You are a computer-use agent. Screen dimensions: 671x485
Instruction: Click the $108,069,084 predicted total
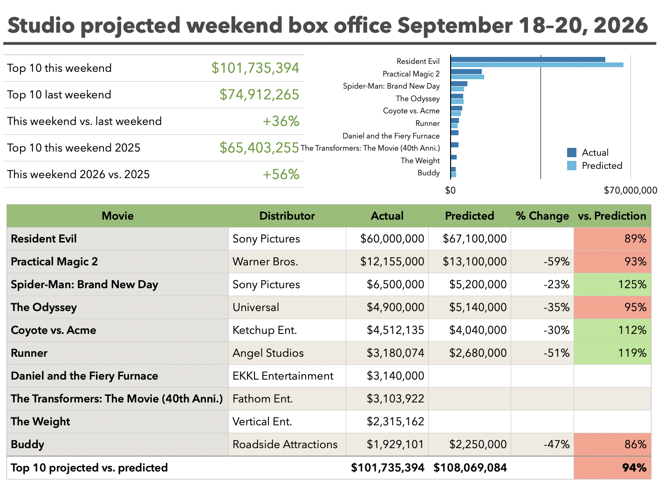coord(470,468)
